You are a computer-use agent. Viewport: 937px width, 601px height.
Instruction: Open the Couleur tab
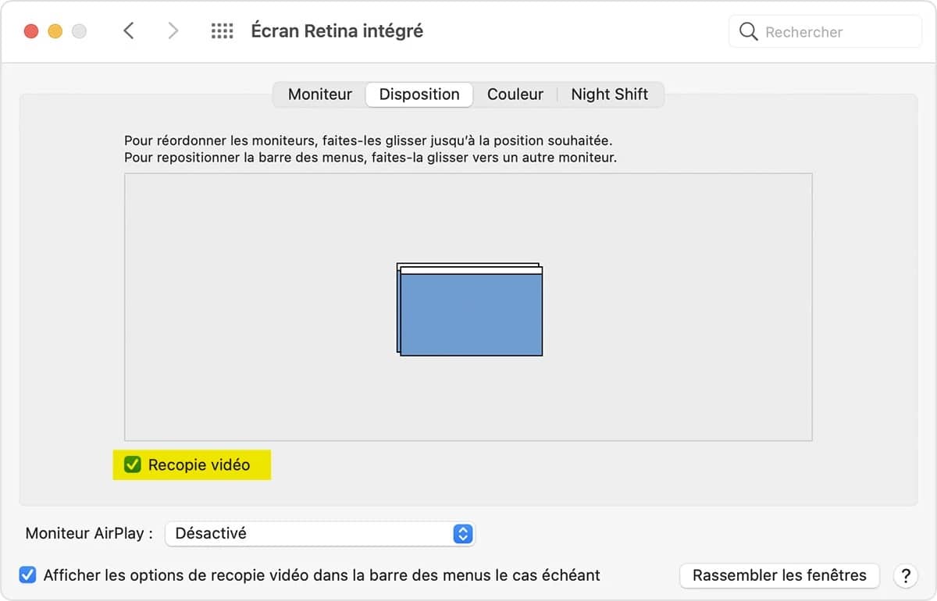(x=515, y=94)
